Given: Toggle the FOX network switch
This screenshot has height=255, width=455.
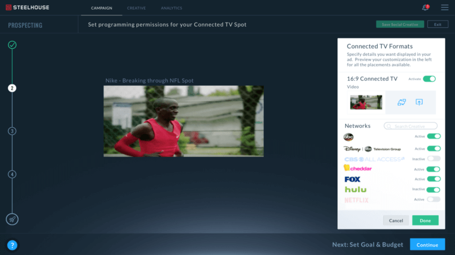Looking at the screenshot, I should 434,179.
